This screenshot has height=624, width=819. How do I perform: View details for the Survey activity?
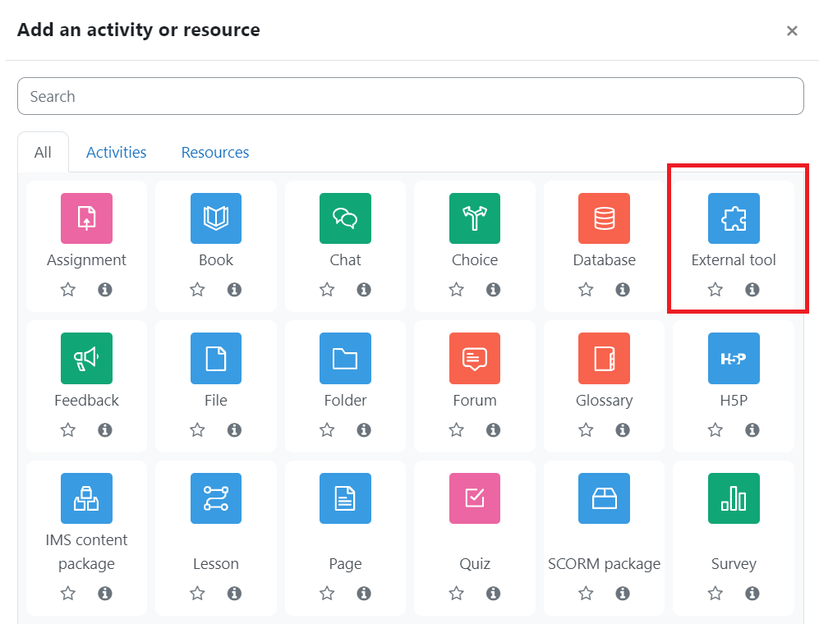[x=752, y=593]
